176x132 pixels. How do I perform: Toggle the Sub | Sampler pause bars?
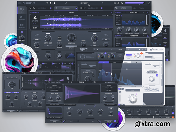[x=102, y=8]
